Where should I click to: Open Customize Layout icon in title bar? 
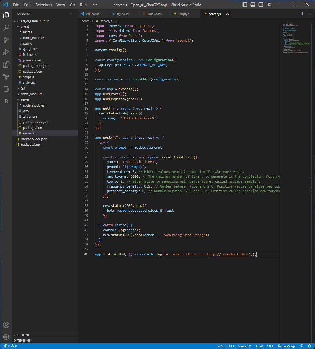(269, 5)
